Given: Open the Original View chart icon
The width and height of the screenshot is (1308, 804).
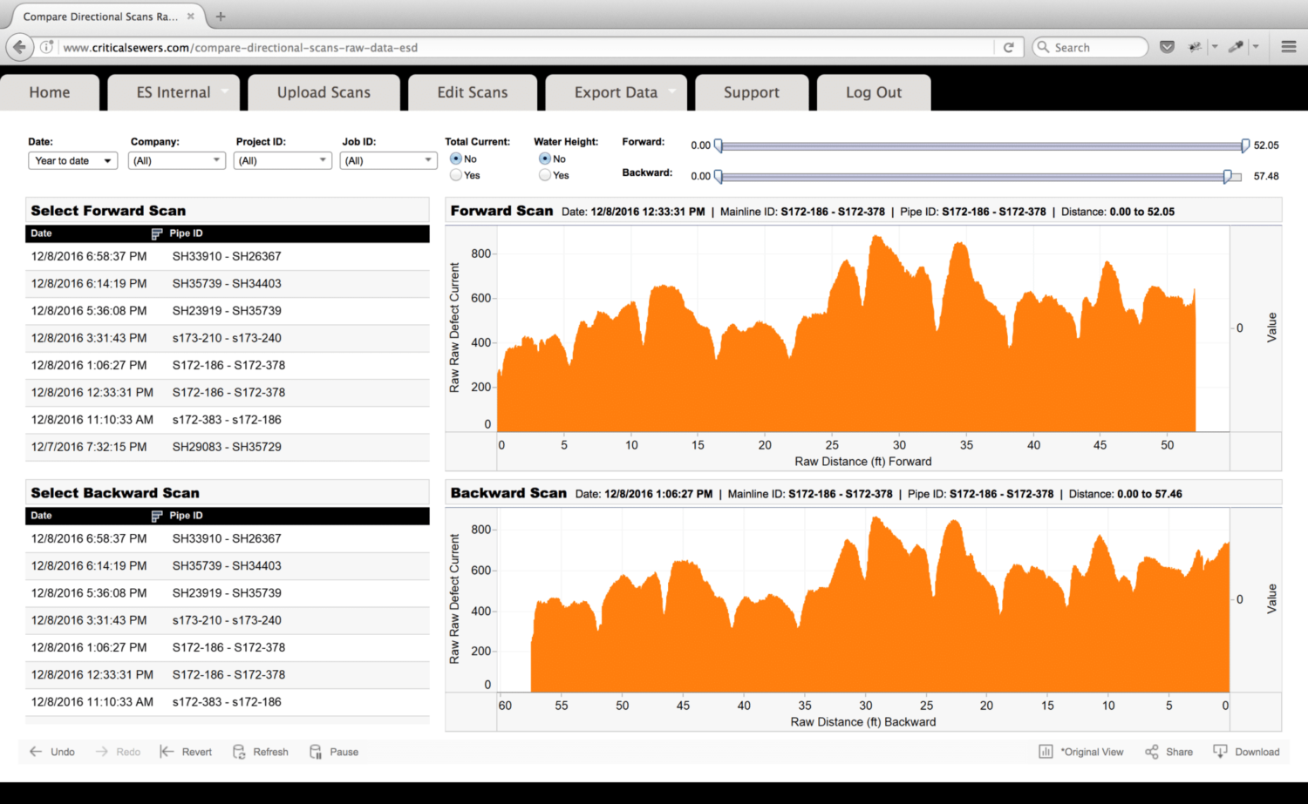Looking at the screenshot, I should click(1046, 752).
